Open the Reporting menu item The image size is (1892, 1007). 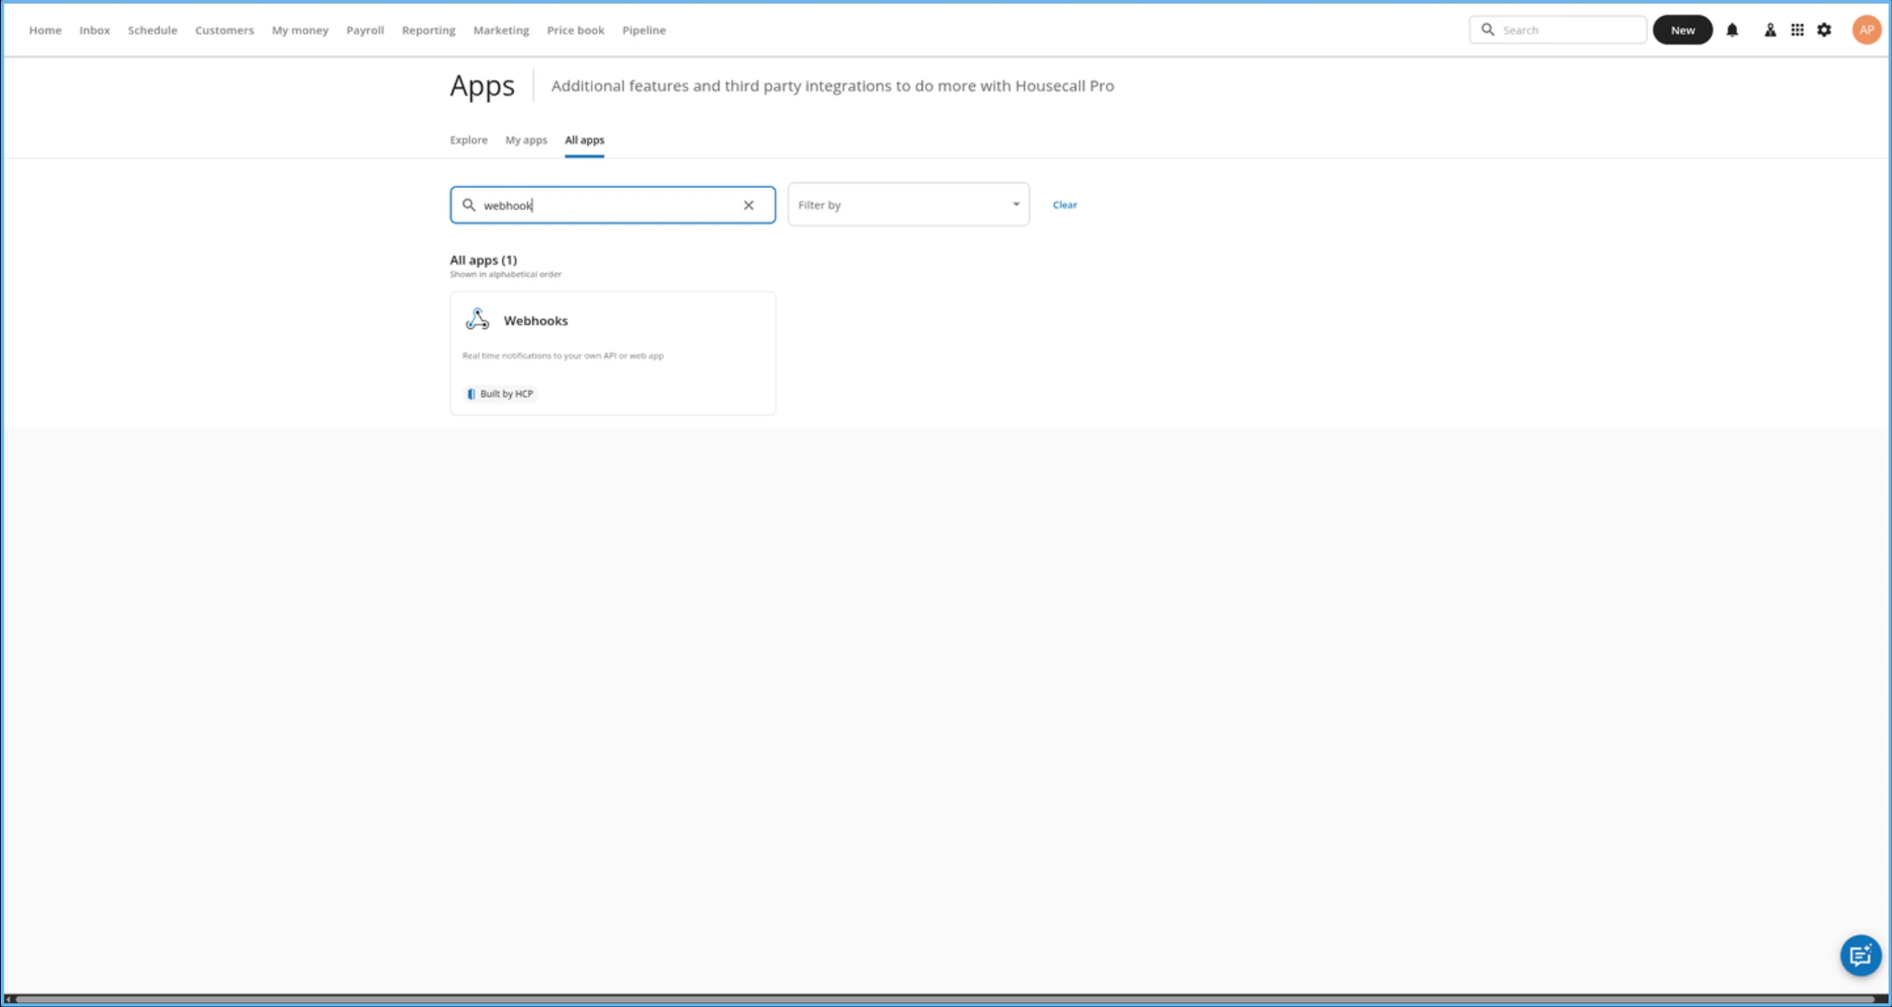(x=428, y=30)
